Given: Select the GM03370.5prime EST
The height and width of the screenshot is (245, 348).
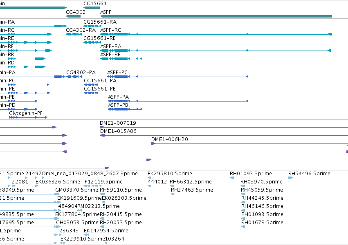Looking at the screenshot, I should click(57, 194).
